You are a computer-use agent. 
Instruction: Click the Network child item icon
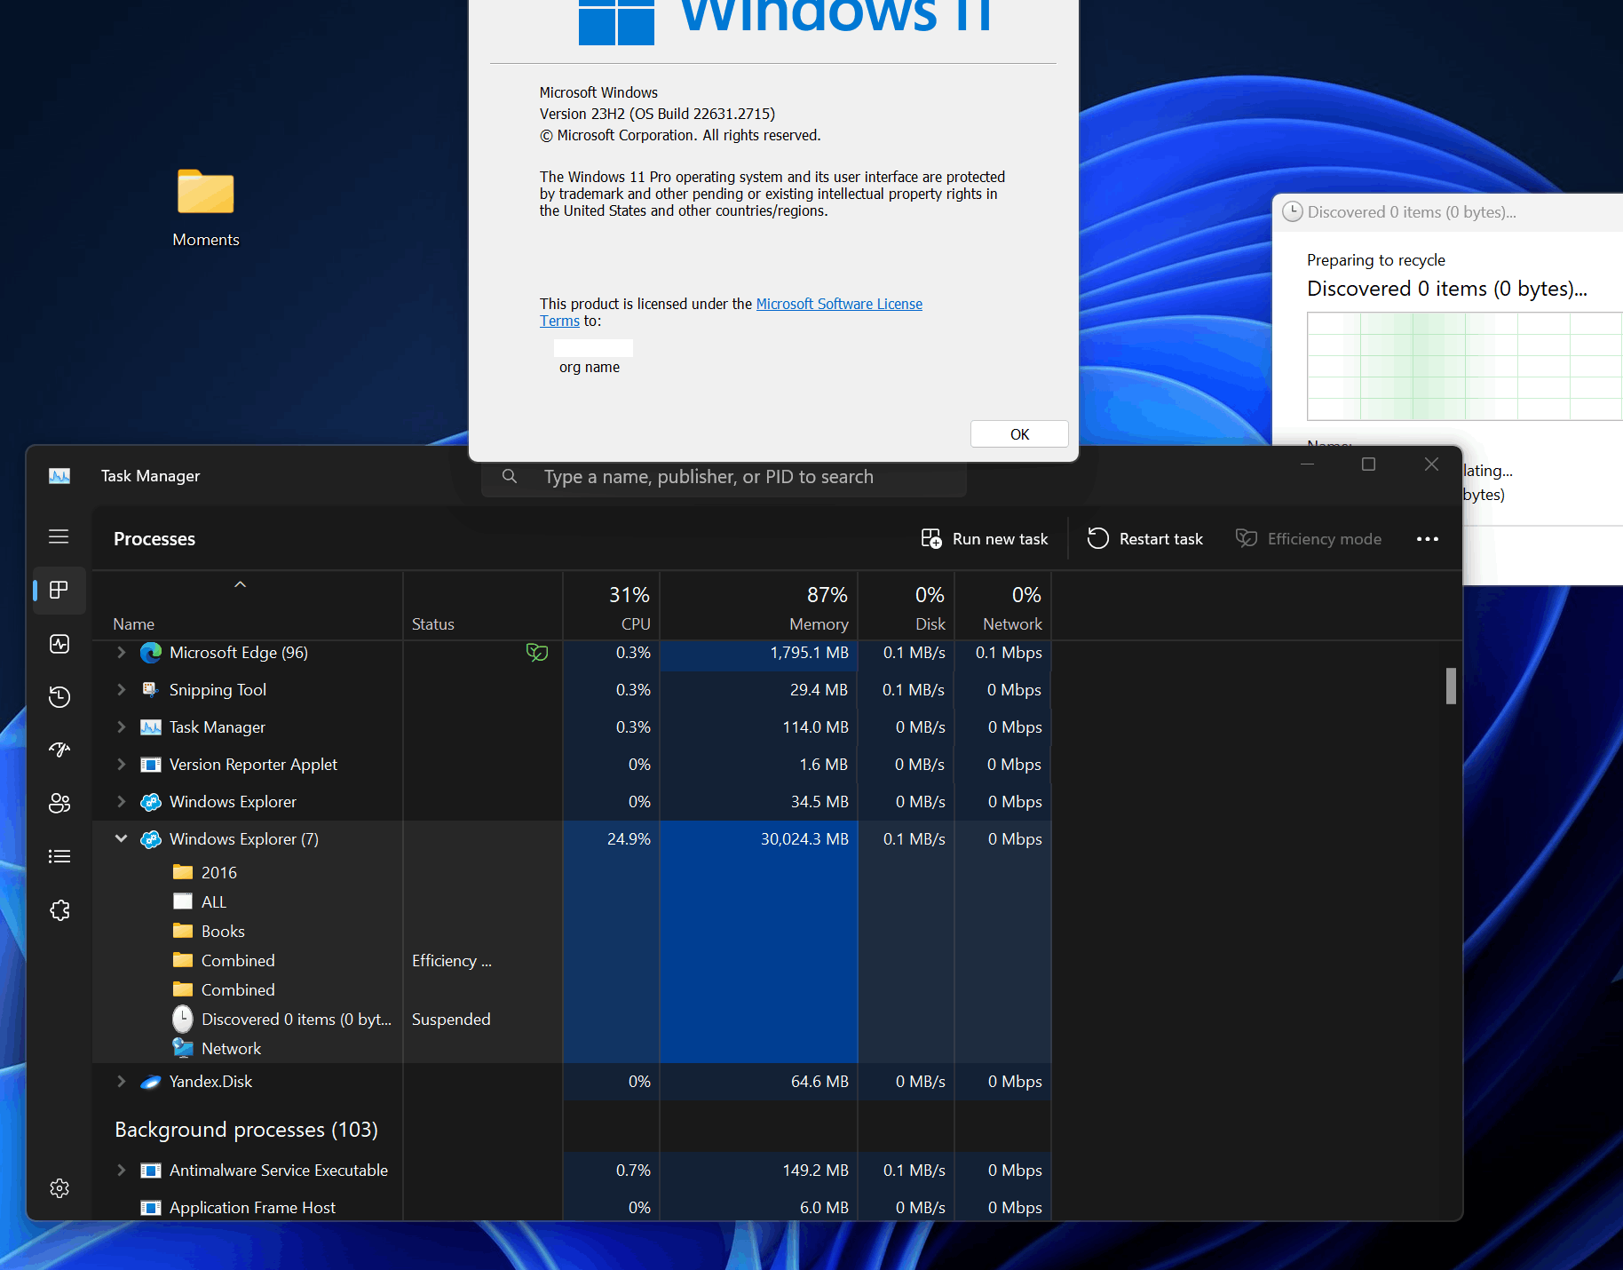point(183,1049)
